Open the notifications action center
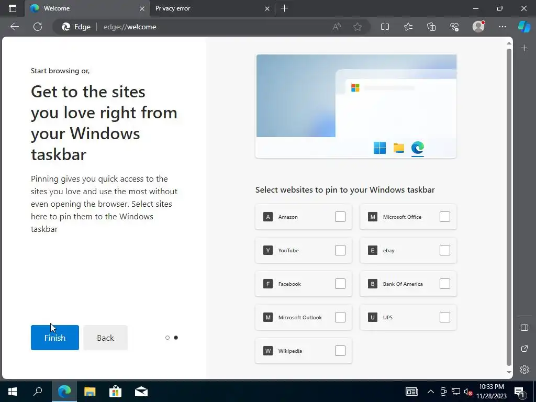 pyautogui.click(x=519, y=392)
